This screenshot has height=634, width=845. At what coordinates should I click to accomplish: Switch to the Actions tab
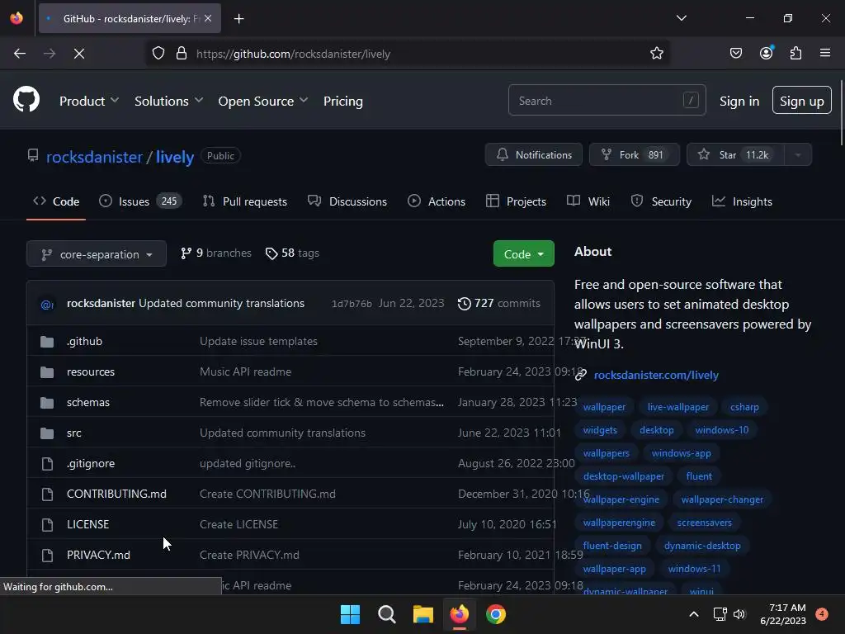coord(437,201)
